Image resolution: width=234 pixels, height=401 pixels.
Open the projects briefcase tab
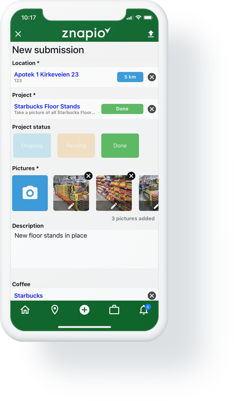pos(114,310)
